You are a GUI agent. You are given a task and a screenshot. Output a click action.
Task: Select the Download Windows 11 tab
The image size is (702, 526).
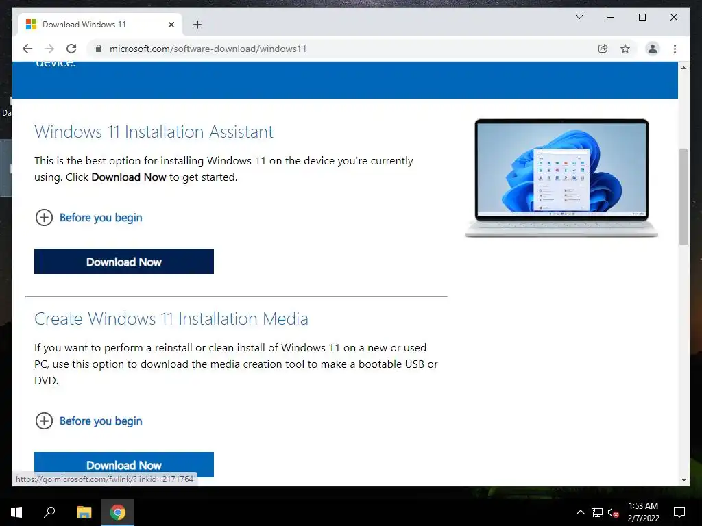tap(100, 25)
